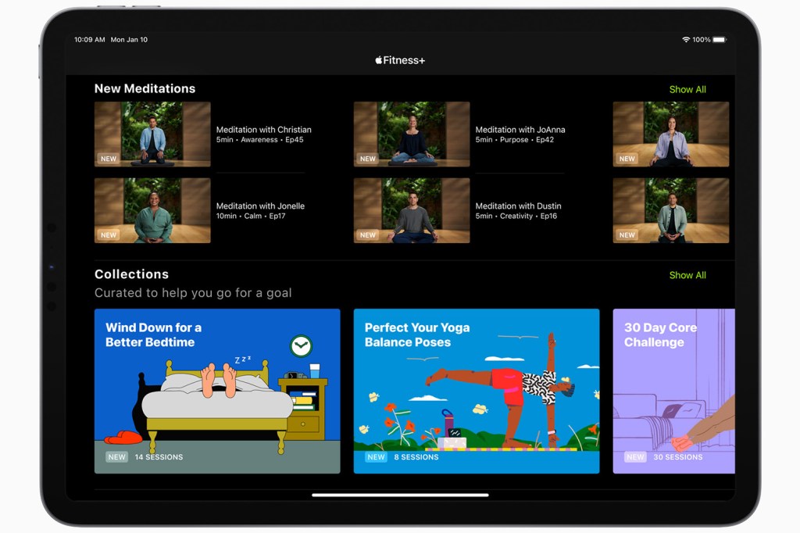Tap 'Curated to help you go for a goal' subtitle
800x533 pixels.
click(193, 293)
